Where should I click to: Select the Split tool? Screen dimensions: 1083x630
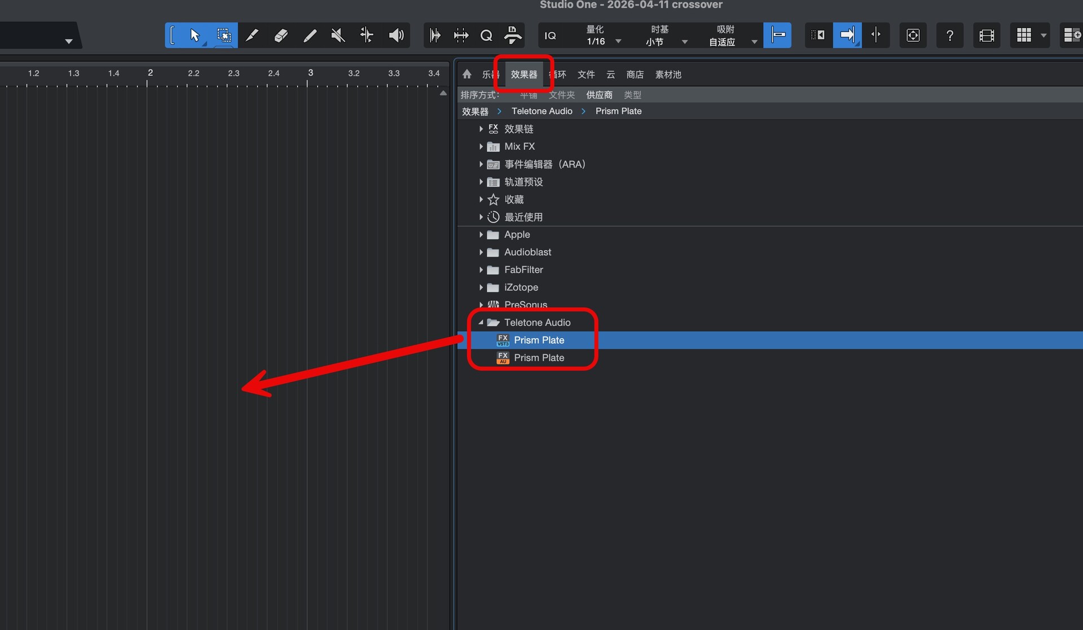click(252, 36)
